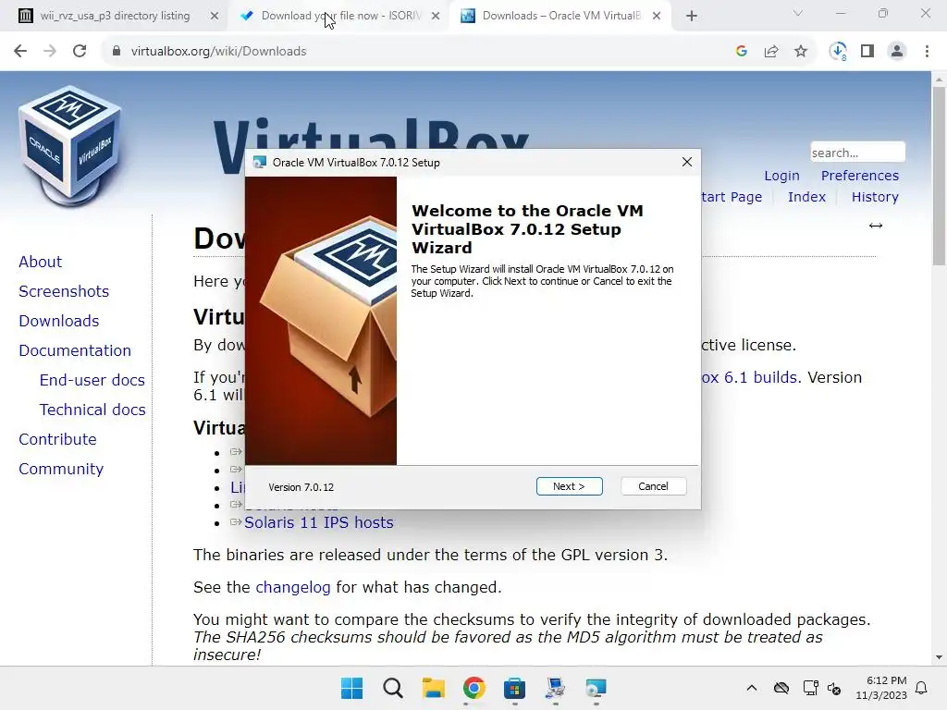Image resolution: width=947 pixels, height=710 pixels.
Task: Open Chrome from the taskbar
Action: [x=474, y=688]
